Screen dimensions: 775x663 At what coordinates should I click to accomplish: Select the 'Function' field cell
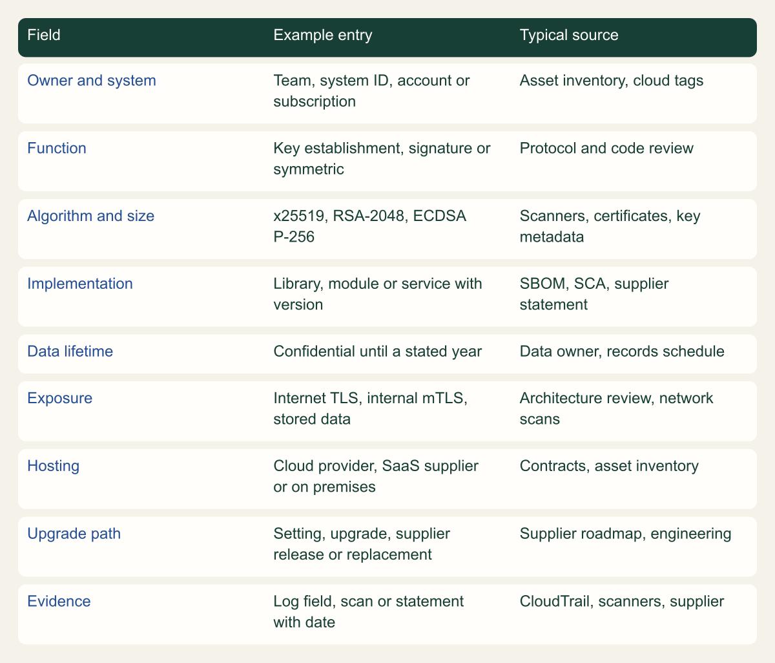pyautogui.click(x=141, y=161)
